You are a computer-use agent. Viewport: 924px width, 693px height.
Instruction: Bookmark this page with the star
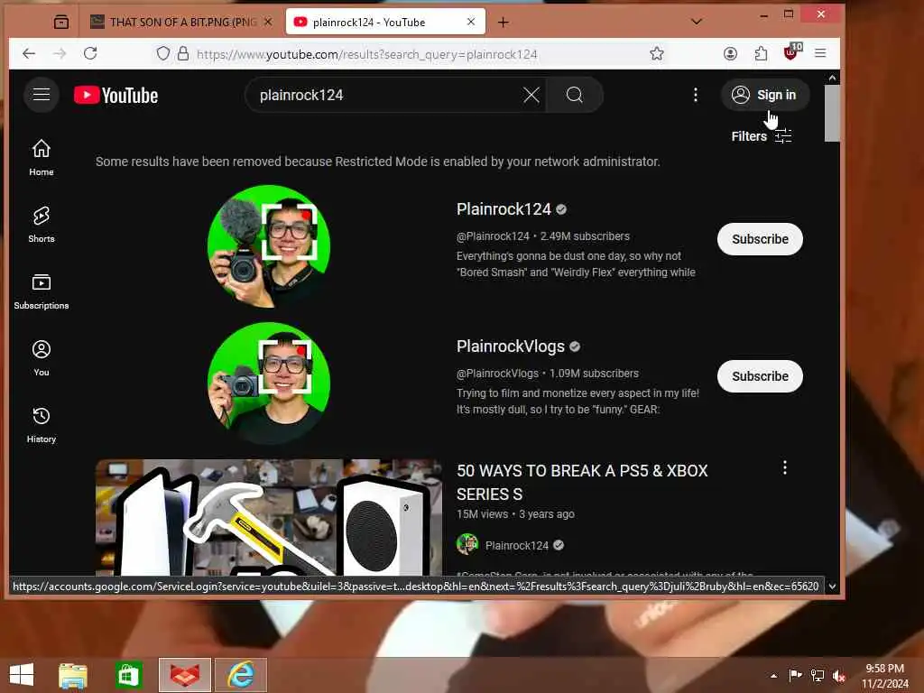pos(657,53)
